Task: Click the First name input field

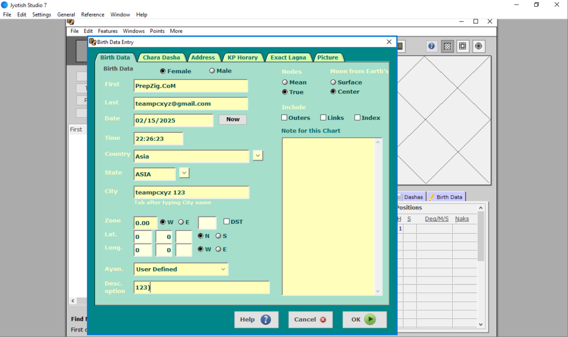Action: click(191, 86)
